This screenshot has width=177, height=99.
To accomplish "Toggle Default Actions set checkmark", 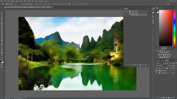I will tap(125, 11).
